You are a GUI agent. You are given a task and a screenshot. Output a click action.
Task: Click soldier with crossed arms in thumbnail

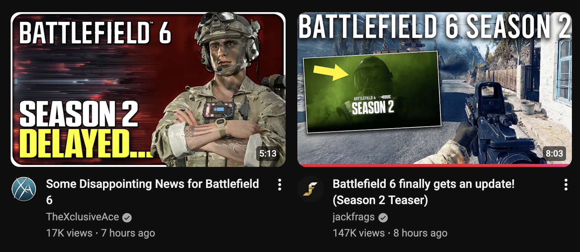tap(221, 92)
